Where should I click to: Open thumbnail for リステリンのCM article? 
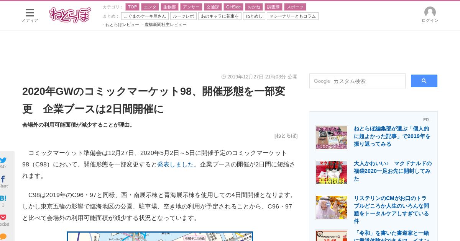click(x=332, y=207)
